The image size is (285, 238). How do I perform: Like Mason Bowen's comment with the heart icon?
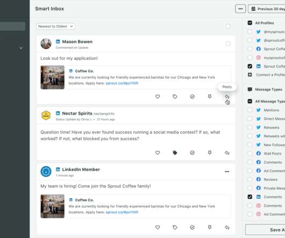pos(158,96)
